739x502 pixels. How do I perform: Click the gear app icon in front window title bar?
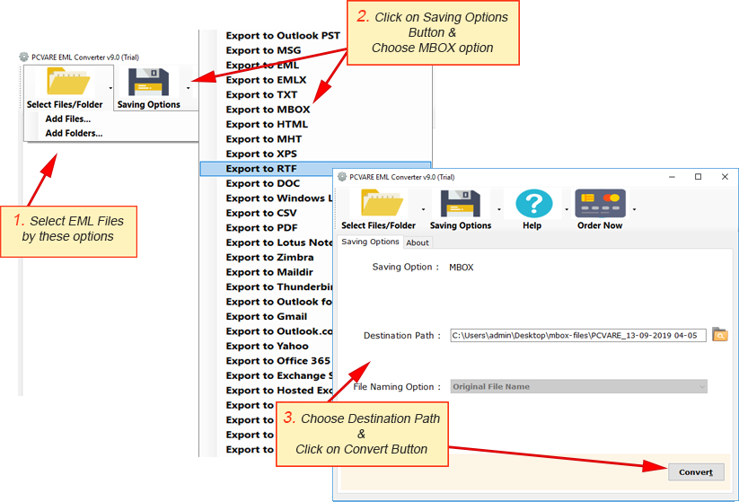342,177
